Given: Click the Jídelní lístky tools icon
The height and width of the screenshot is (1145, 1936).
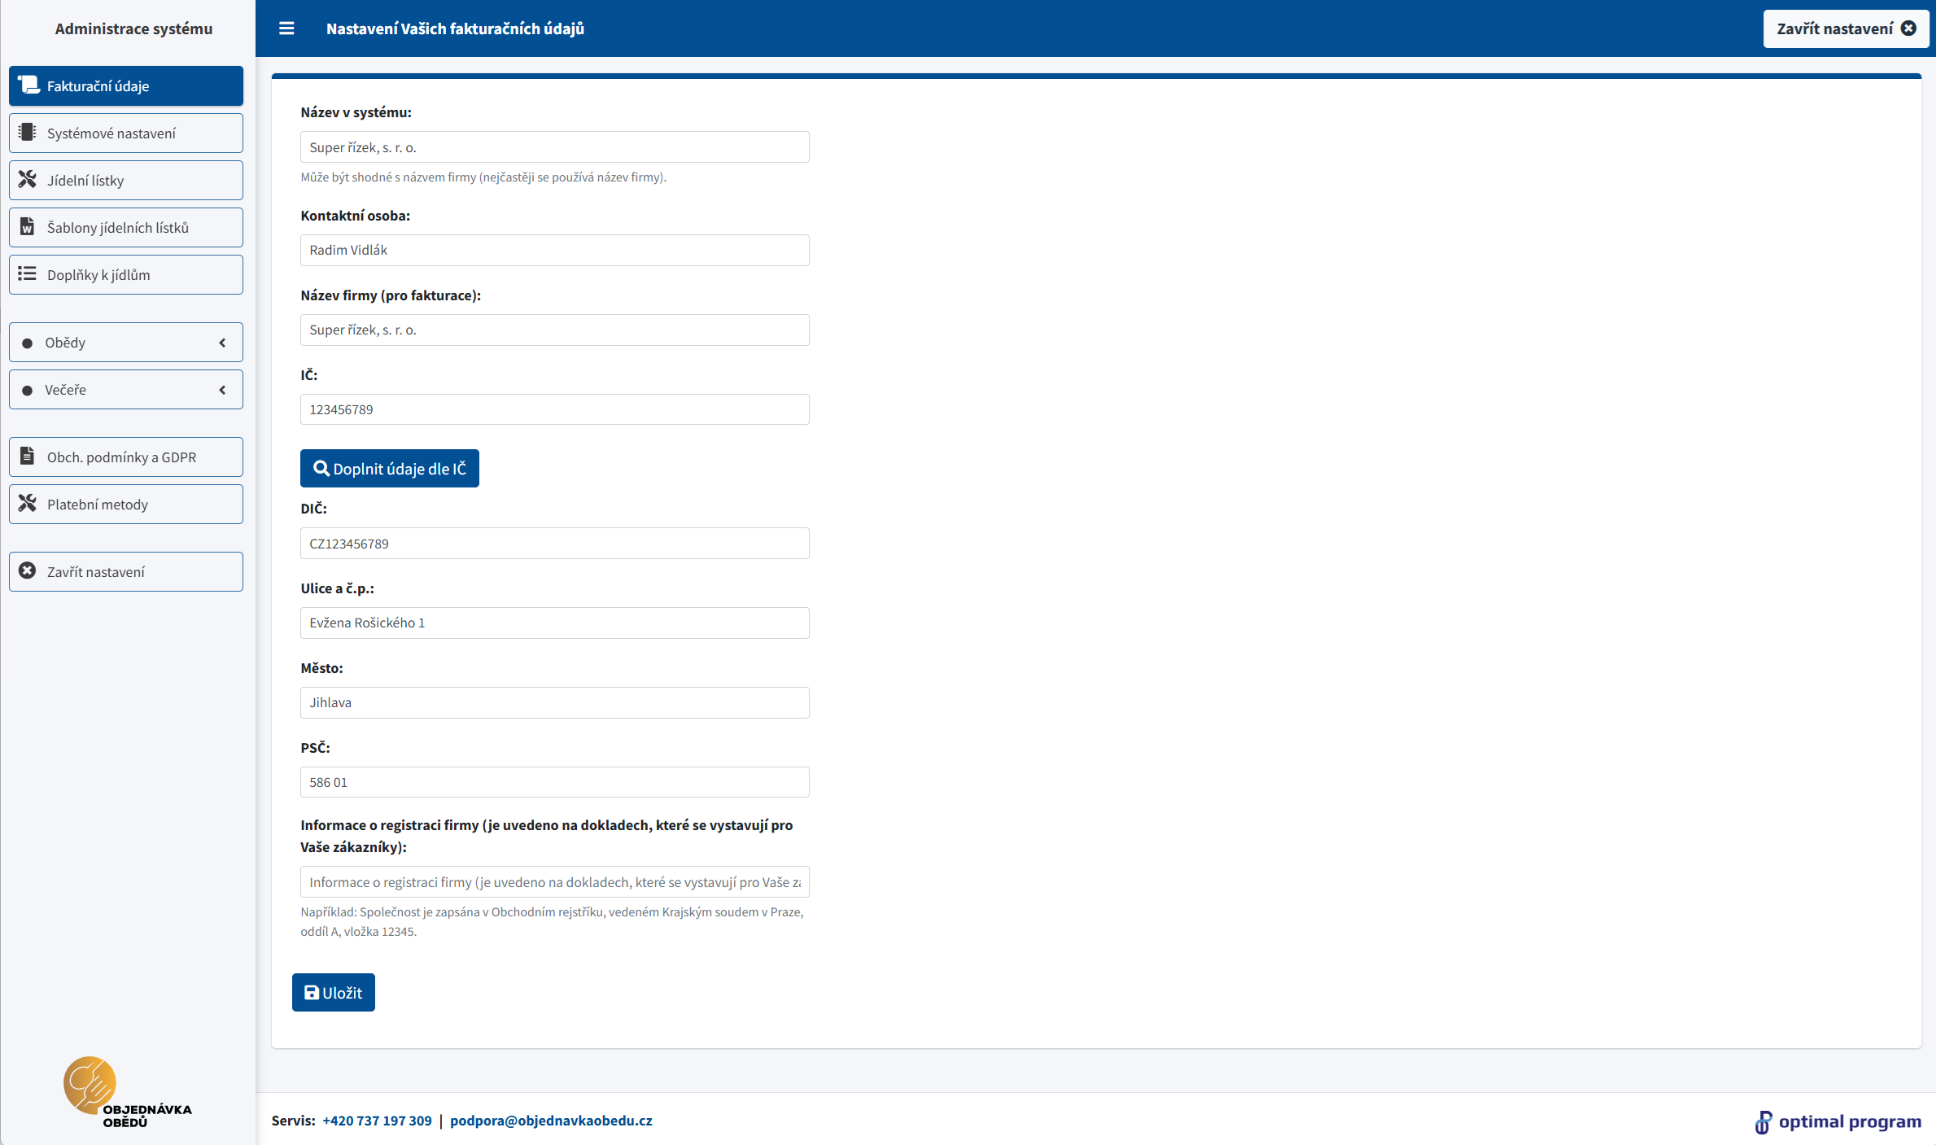Looking at the screenshot, I should pyautogui.click(x=28, y=179).
